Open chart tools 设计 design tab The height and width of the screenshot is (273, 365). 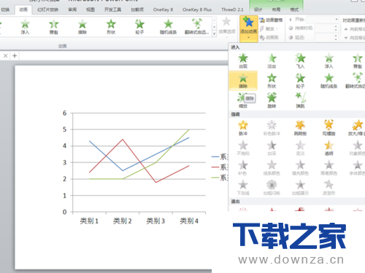click(258, 9)
